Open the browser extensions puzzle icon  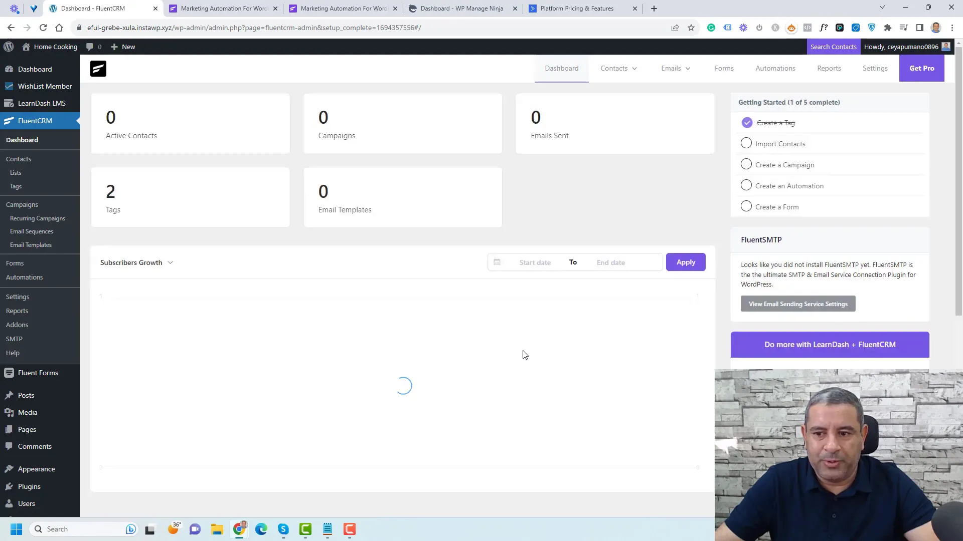click(x=888, y=28)
